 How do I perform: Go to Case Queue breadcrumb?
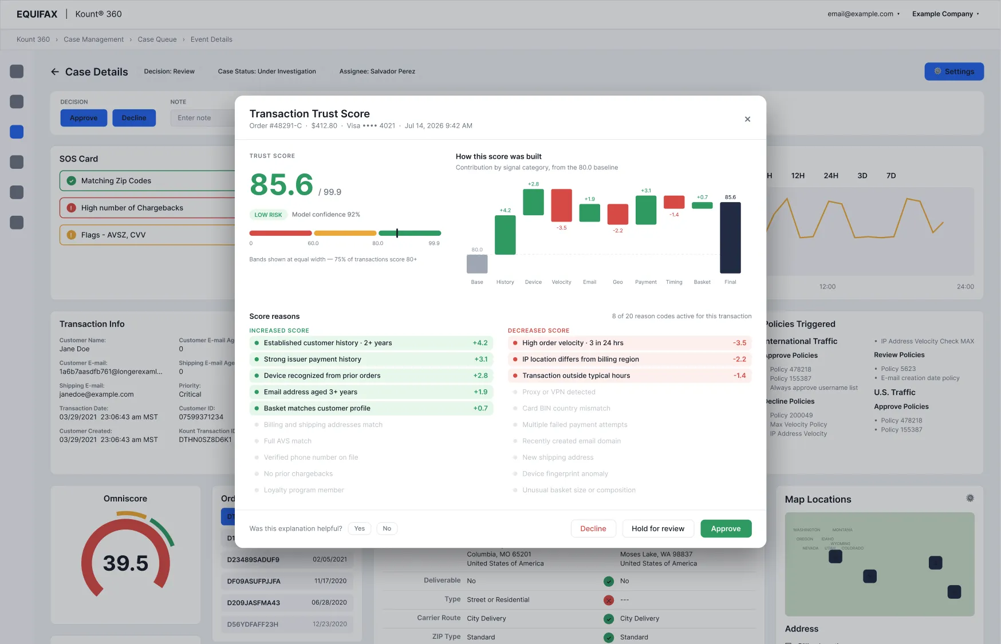click(157, 39)
